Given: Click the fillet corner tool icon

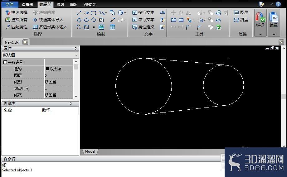Looking at the screenshot, I should point(188,27).
